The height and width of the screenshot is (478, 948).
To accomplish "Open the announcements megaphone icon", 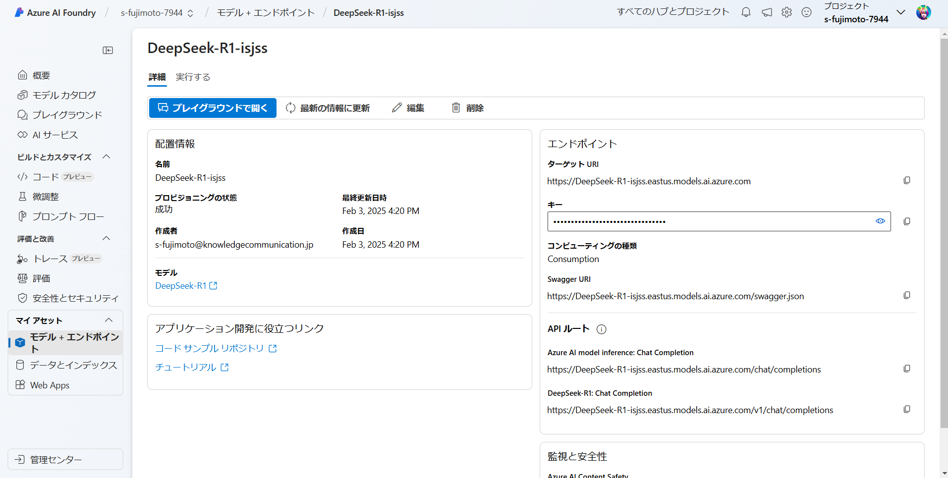I will (x=767, y=12).
